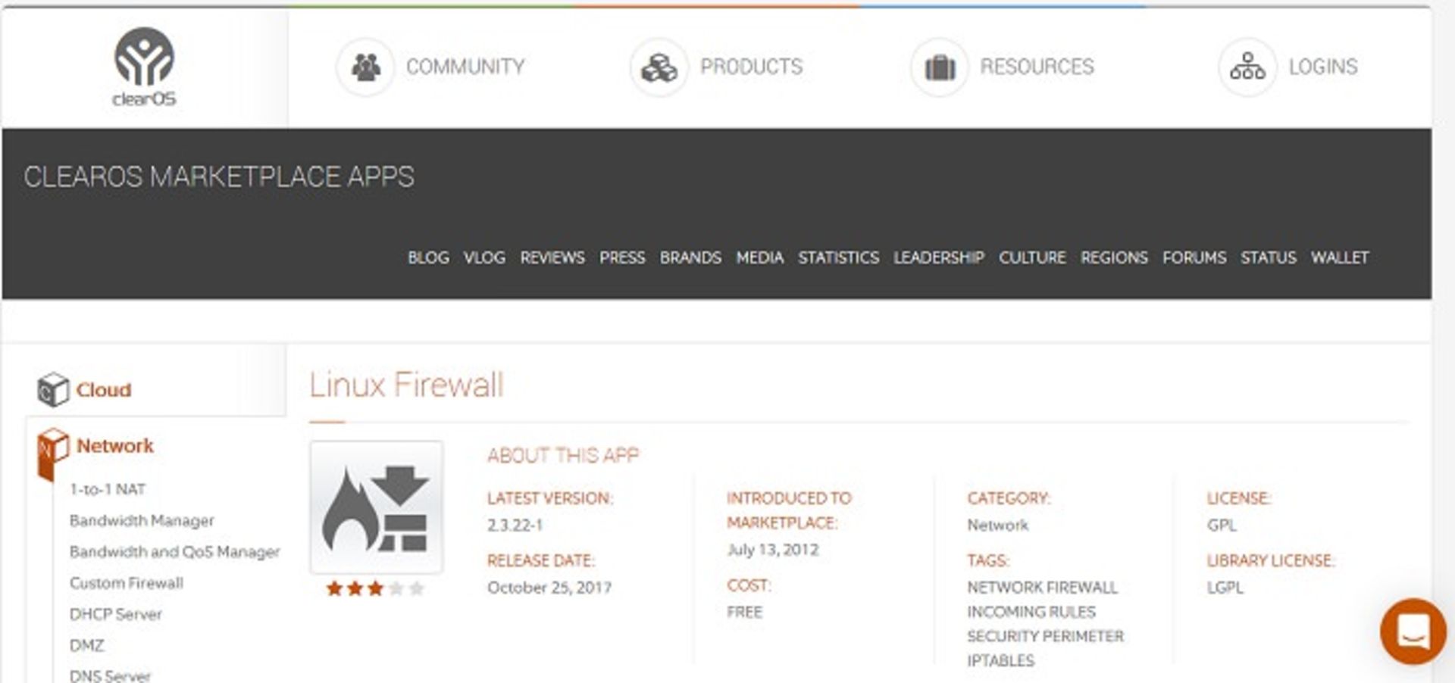Click the version number 2.3.22-1
This screenshot has width=1455, height=683.
[x=515, y=525]
